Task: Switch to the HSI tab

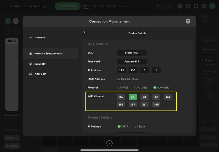Action: [x=94, y=6]
